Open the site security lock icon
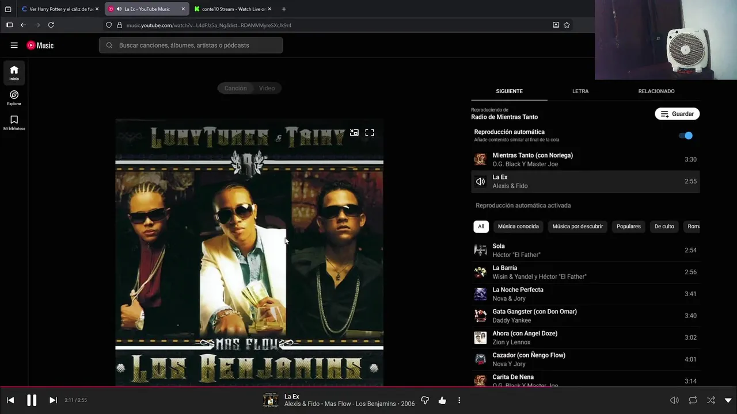Image resolution: width=737 pixels, height=414 pixels. 120,25
